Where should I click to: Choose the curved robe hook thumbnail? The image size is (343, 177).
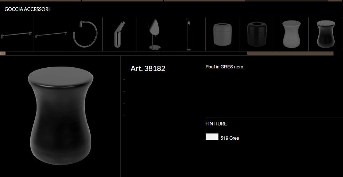click(120, 34)
